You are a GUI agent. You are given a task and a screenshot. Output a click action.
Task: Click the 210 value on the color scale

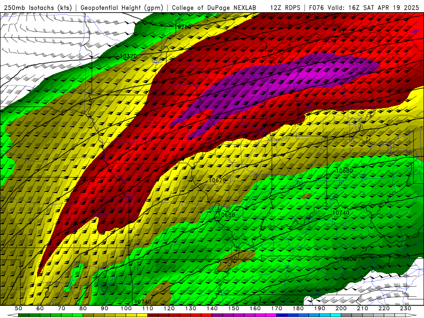click(363, 308)
